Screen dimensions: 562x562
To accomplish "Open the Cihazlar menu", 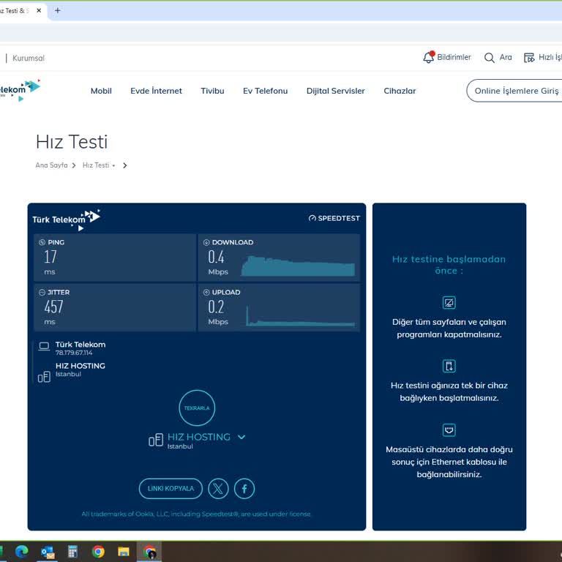I will [x=400, y=91].
